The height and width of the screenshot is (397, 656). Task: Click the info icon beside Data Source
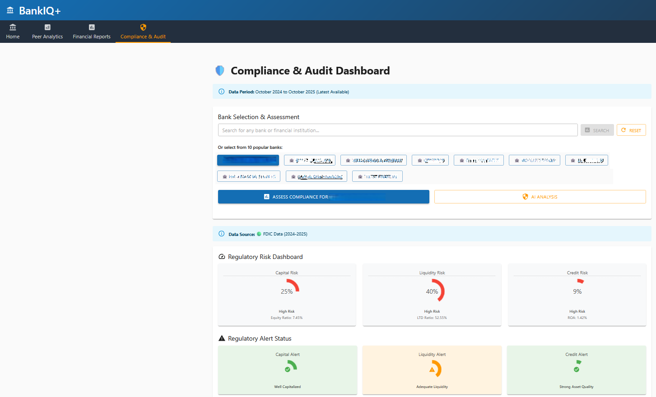point(221,234)
